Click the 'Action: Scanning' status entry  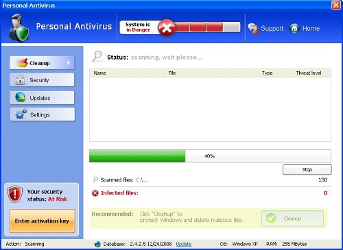[x=25, y=244]
